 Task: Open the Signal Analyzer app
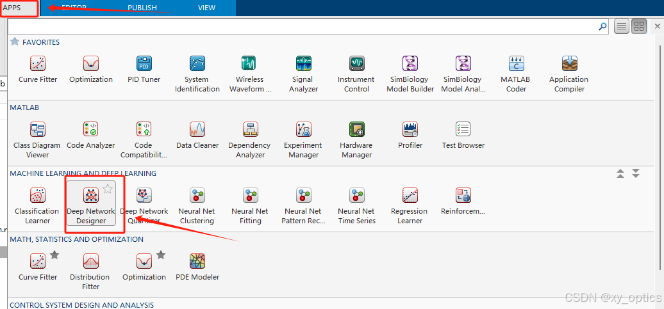[x=304, y=74]
